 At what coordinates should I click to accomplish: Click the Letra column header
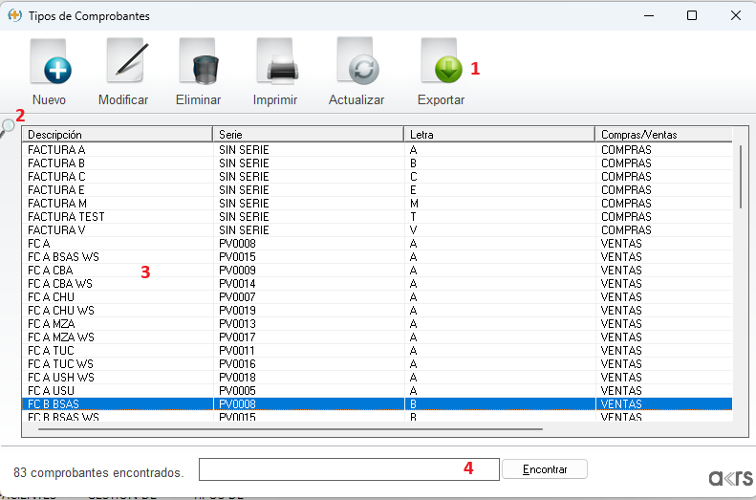[499, 135]
